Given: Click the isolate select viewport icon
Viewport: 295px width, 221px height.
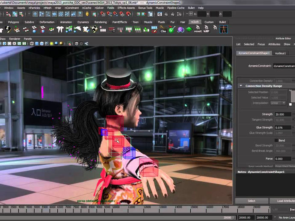Looking at the screenshot, I should pyautogui.click(x=69, y=44).
